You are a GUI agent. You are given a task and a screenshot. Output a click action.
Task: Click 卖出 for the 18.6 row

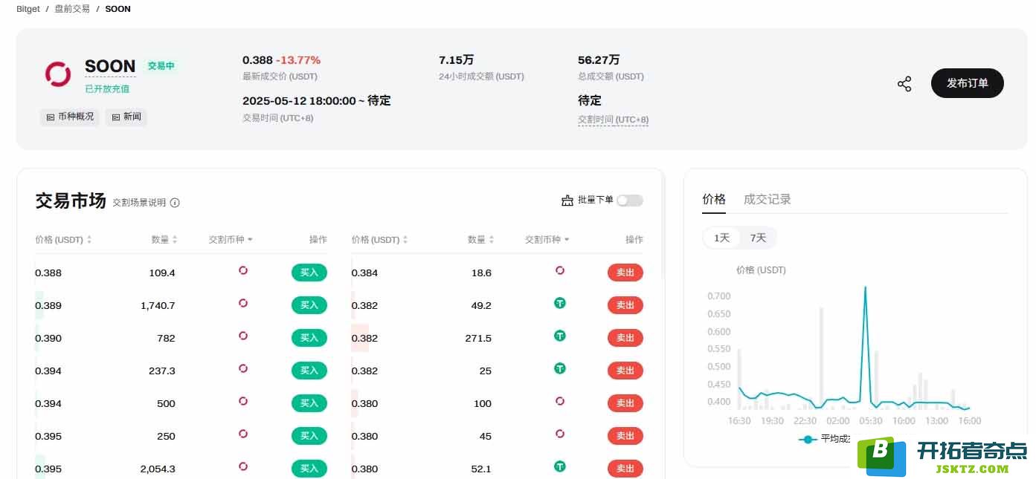click(625, 273)
